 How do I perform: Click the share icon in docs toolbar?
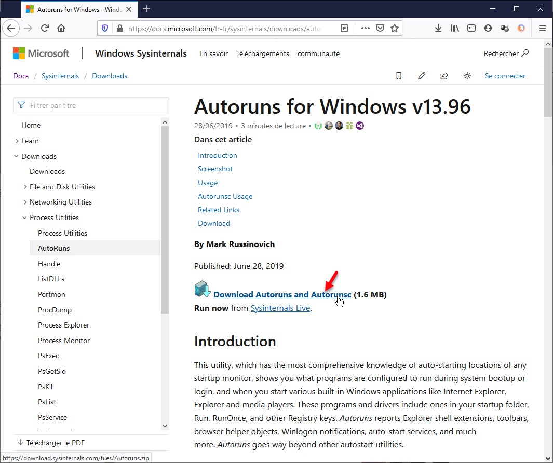444,76
